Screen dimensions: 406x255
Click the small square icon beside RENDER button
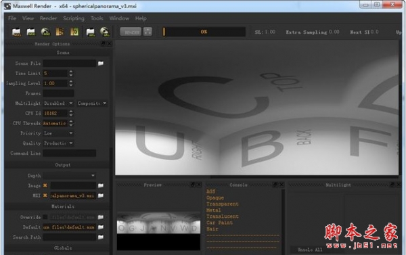pyautogui.click(x=148, y=32)
